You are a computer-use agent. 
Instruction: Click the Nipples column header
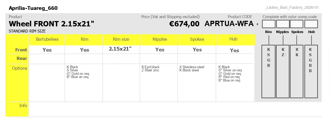[x=160, y=39]
